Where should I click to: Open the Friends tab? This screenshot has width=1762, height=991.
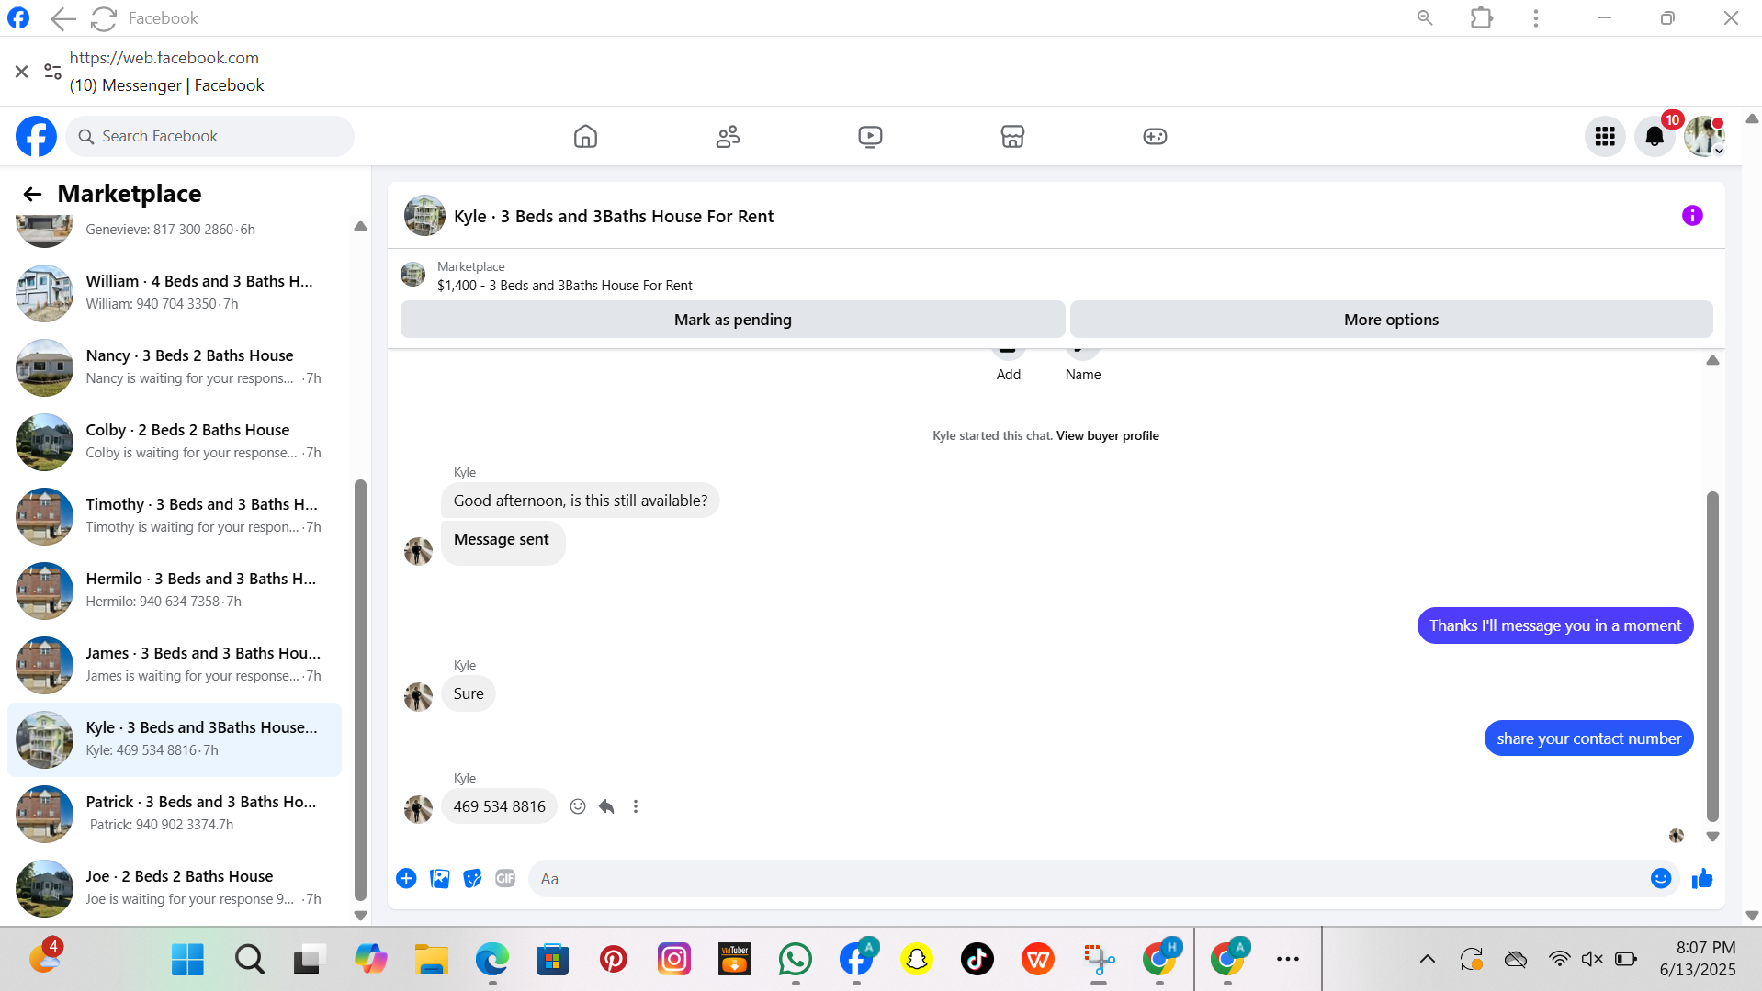click(728, 137)
